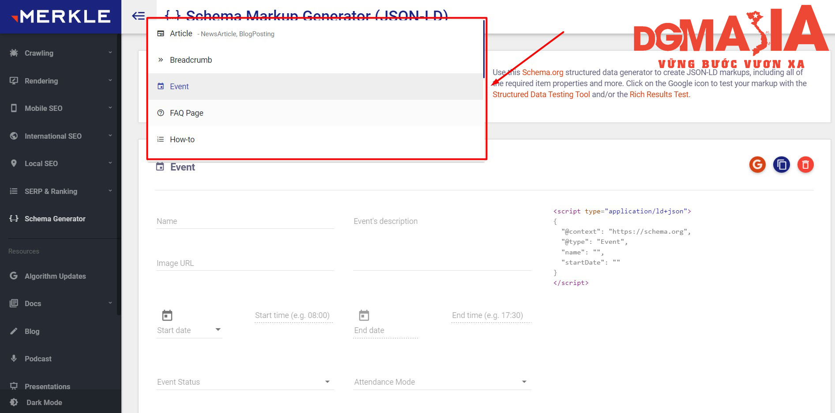Click the Article newspaper icon in dropdown
Screen dimensions: 835x413
coord(161,34)
